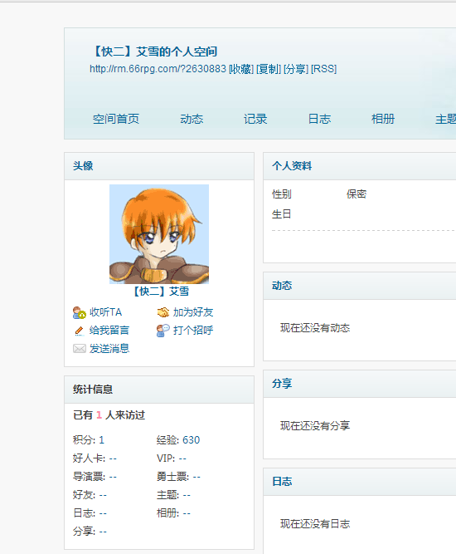Click the 【快二】艾雪的个人空间 title
Image resolution: width=456 pixels, height=554 pixels.
(153, 52)
